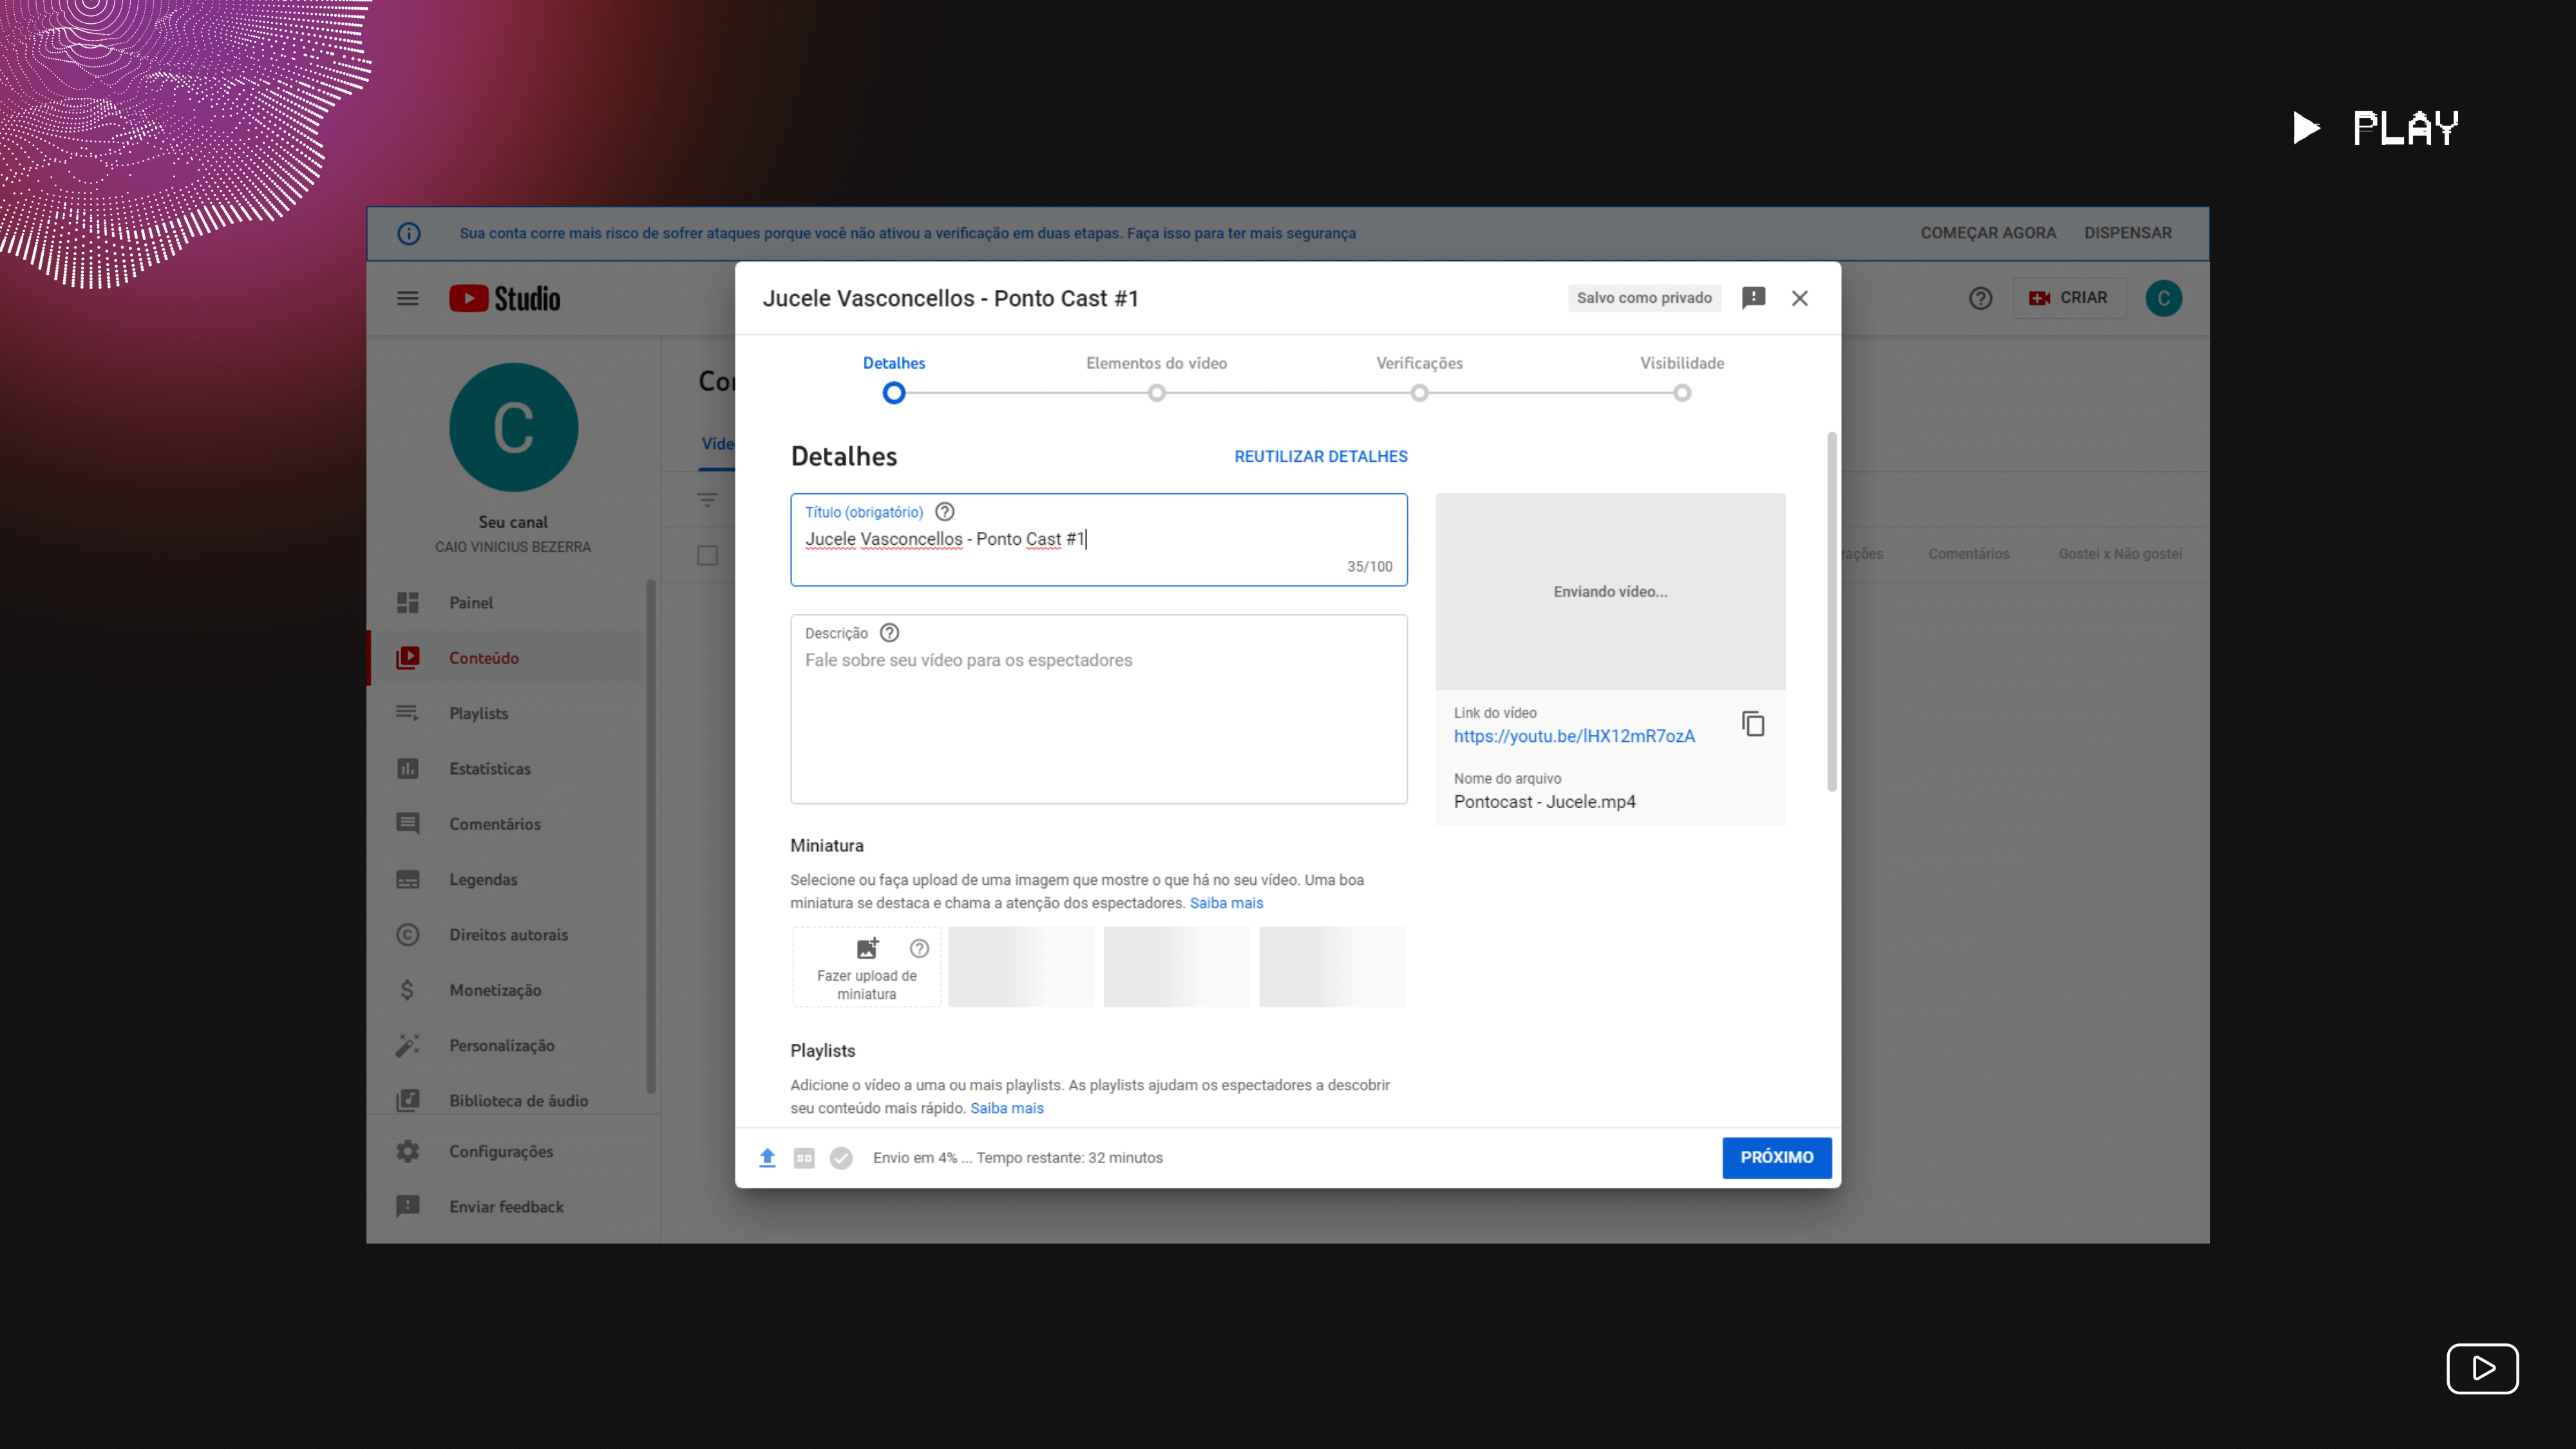Click the upload progress arrow icon
This screenshot has height=1449, width=2576.
click(767, 1158)
